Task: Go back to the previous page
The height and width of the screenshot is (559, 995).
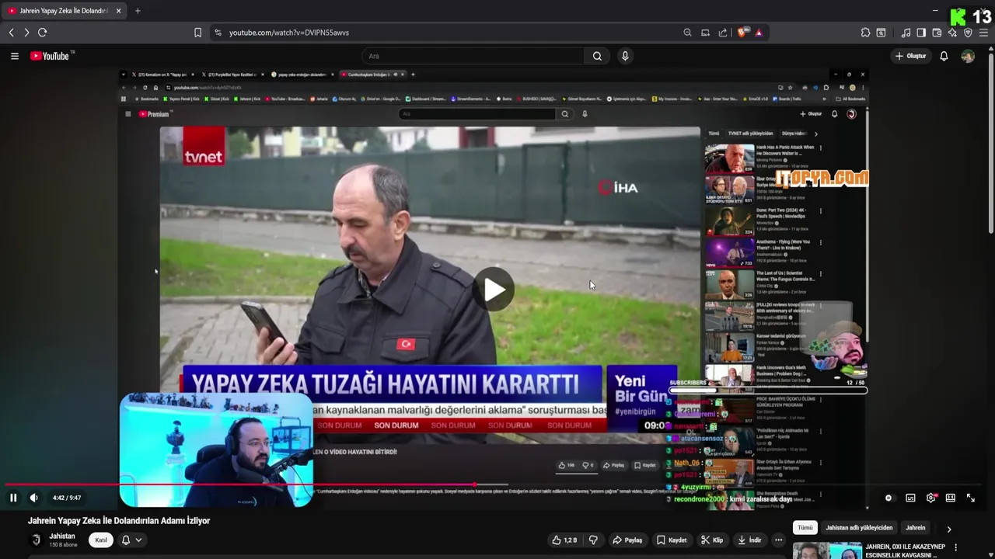Action: (11, 33)
